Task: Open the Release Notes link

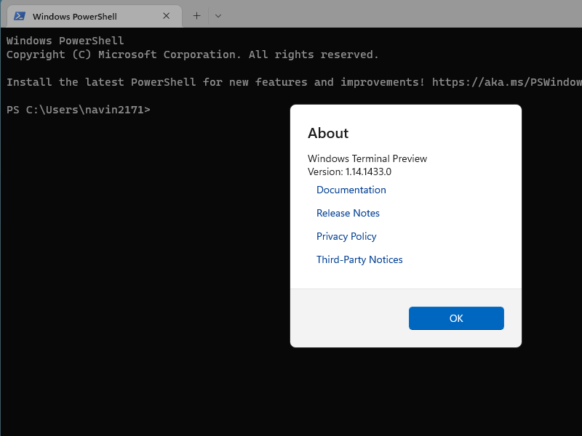Action: (x=348, y=213)
